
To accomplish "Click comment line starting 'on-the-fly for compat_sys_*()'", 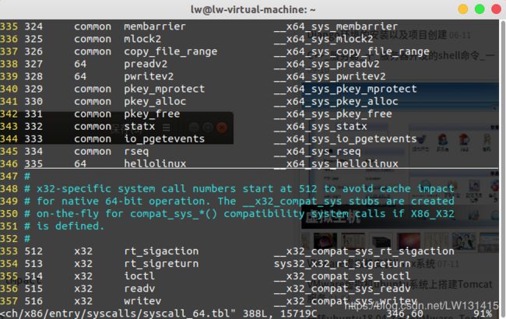I will tap(240, 214).
